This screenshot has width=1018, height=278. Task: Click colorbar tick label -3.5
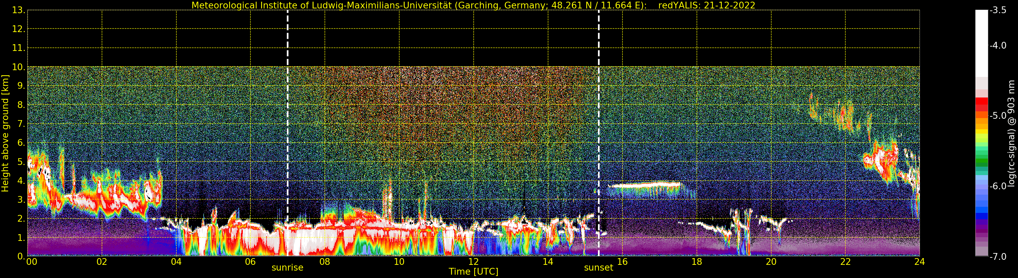point(998,10)
